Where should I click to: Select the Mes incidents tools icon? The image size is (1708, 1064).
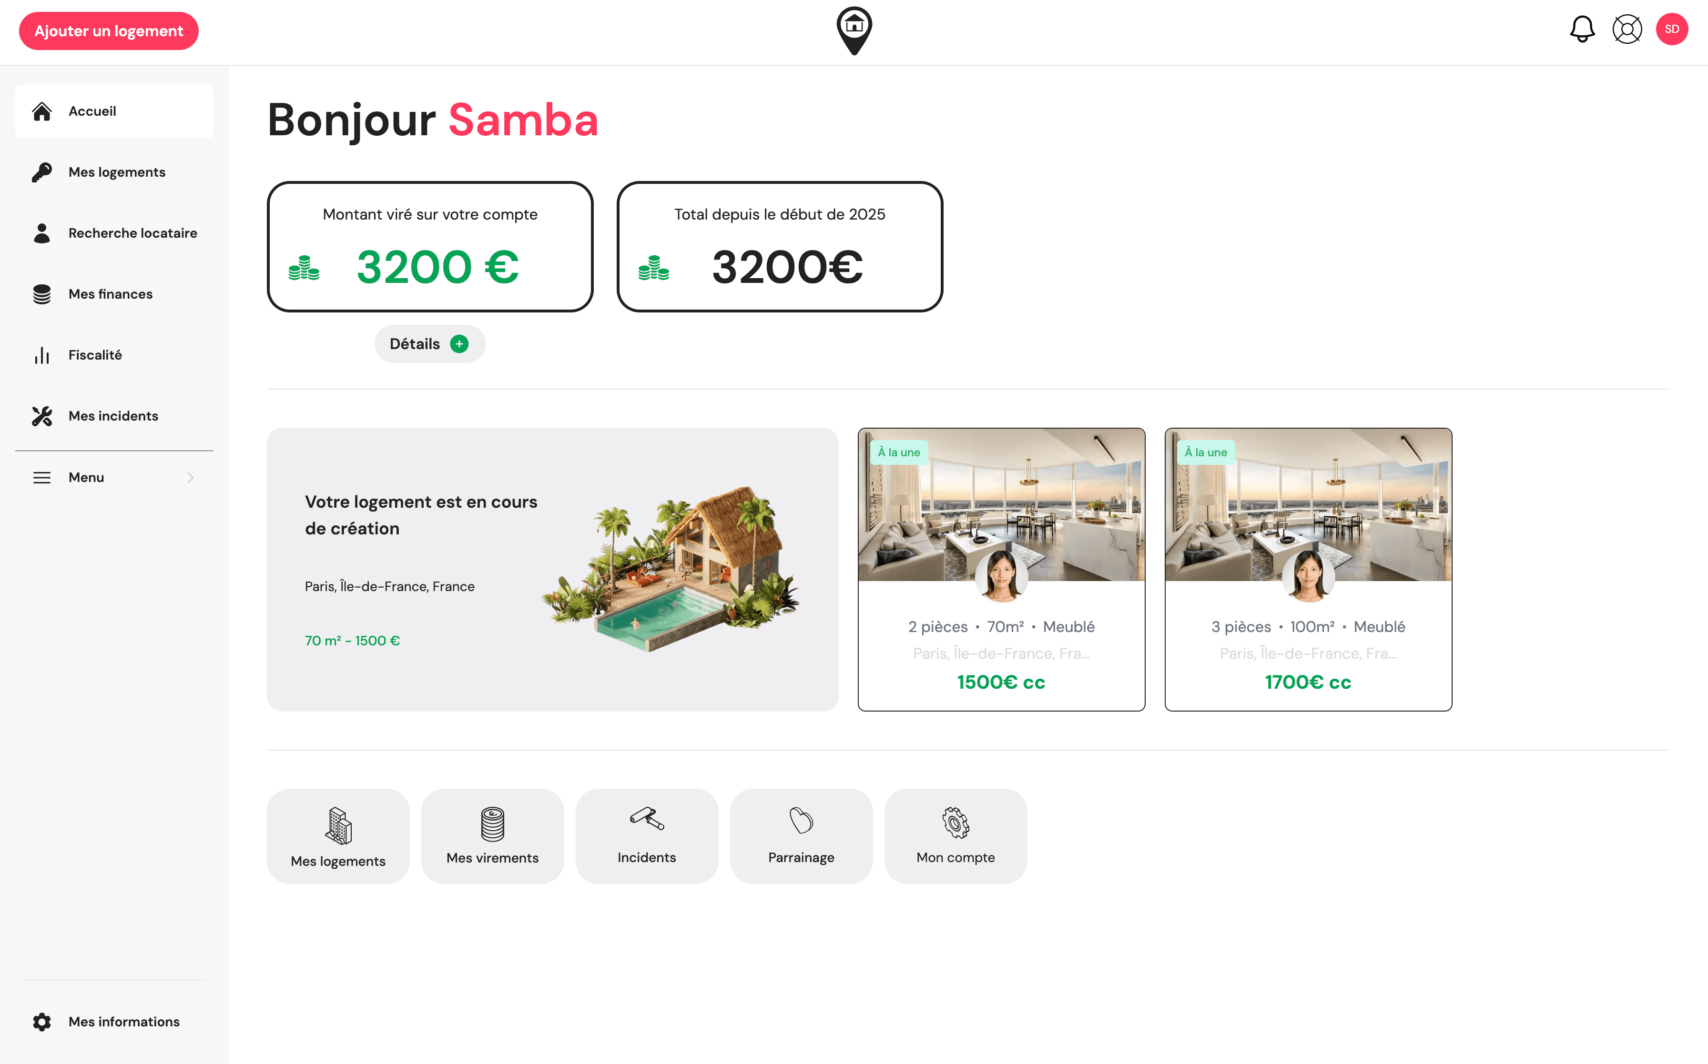click(41, 416)
